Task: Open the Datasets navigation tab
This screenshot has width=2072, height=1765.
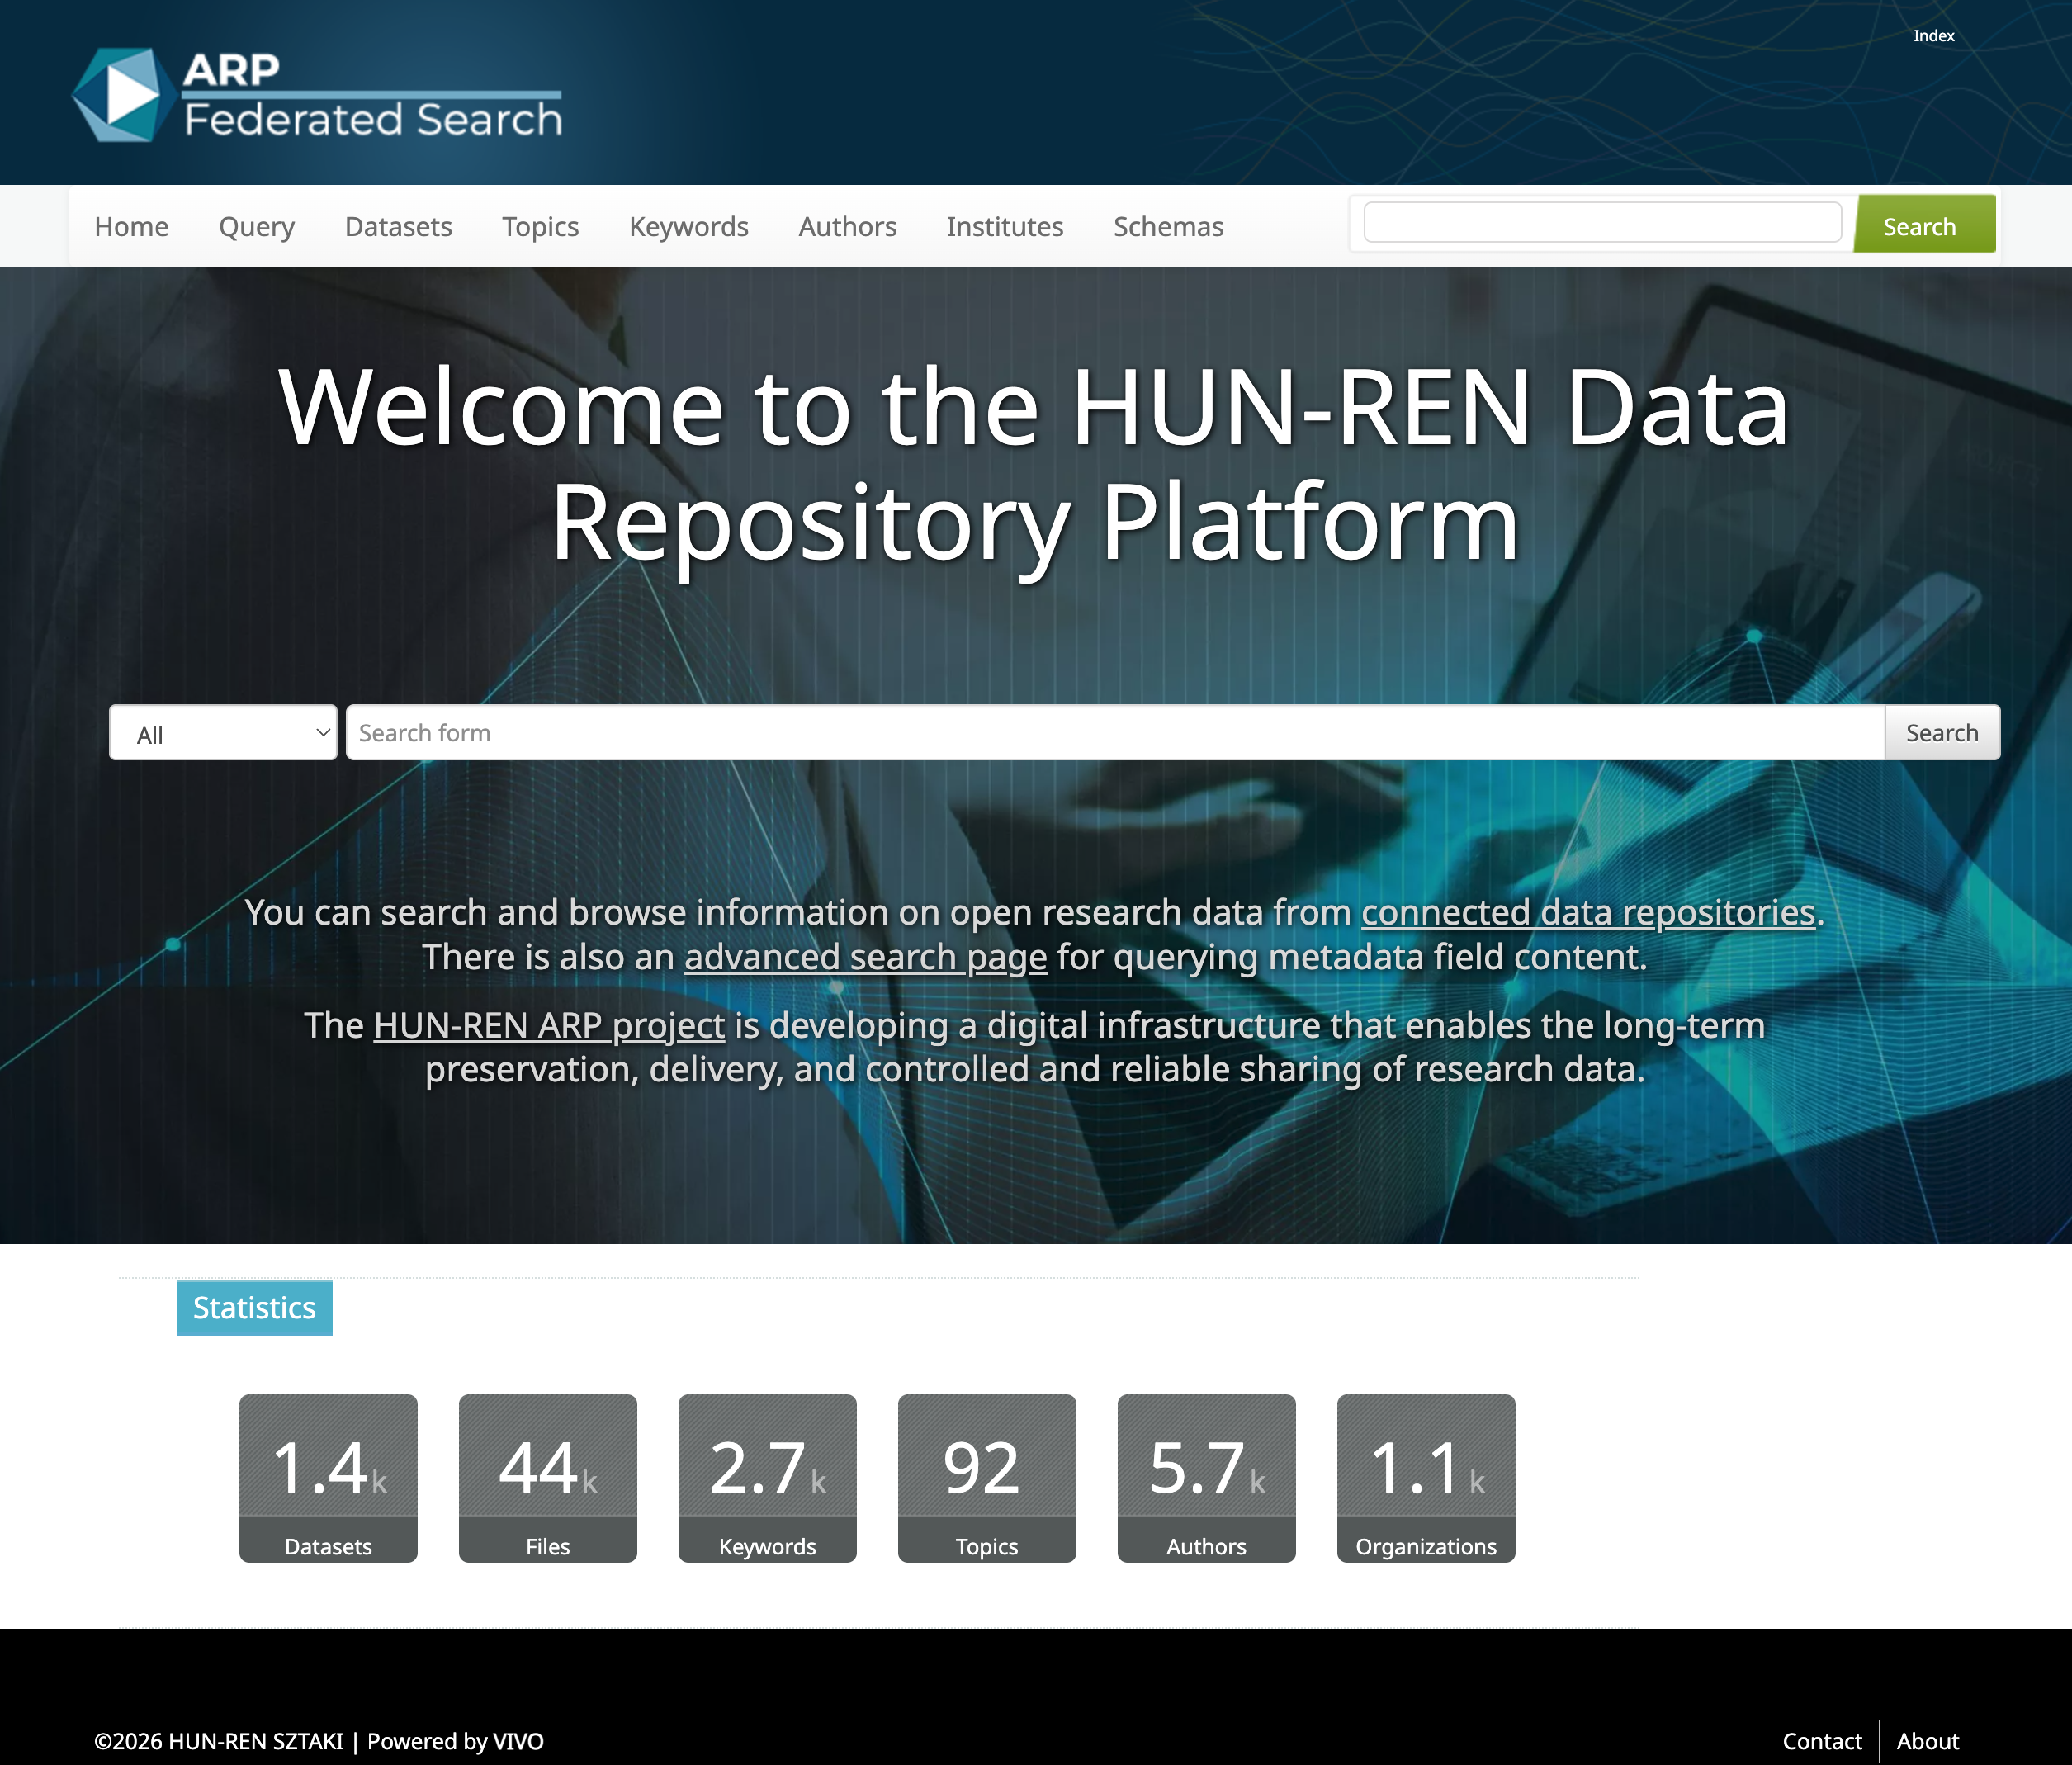Action: tap(398, 227)
